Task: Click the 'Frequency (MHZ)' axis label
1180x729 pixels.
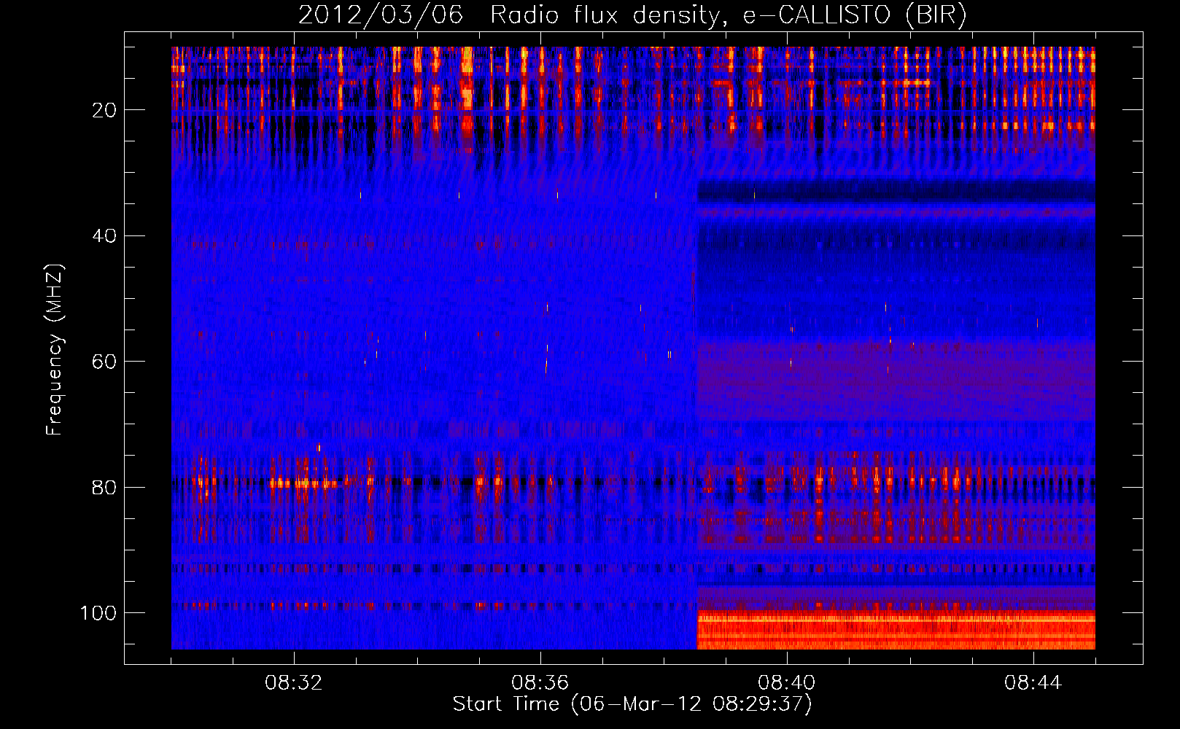Action: point(55,350)
